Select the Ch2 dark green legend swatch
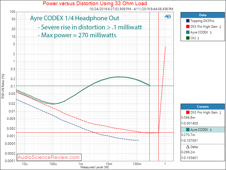Viewport: 226px width, 170px height. pyautogui.click(x=188, y=38)
